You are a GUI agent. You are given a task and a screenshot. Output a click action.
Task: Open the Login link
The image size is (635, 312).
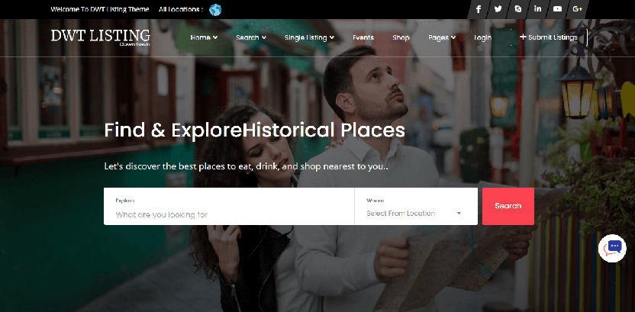(482, 37)
